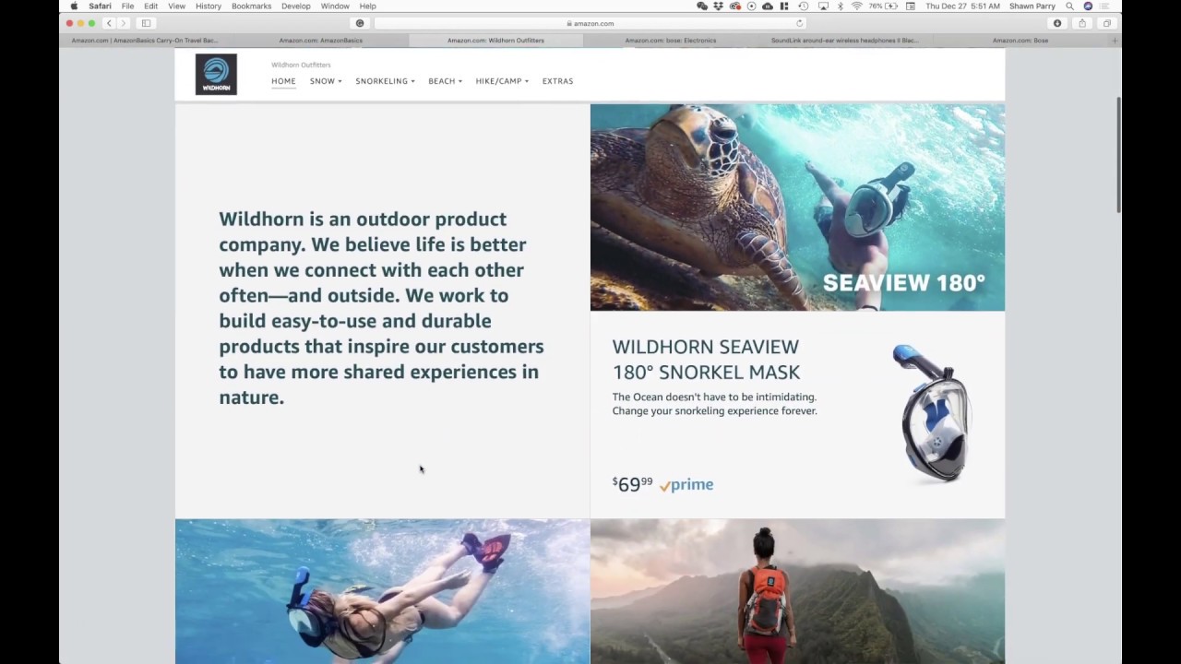The image size is (1181, 664).
Task: Open the Bookmarks menu
Action: coord(251,6)
